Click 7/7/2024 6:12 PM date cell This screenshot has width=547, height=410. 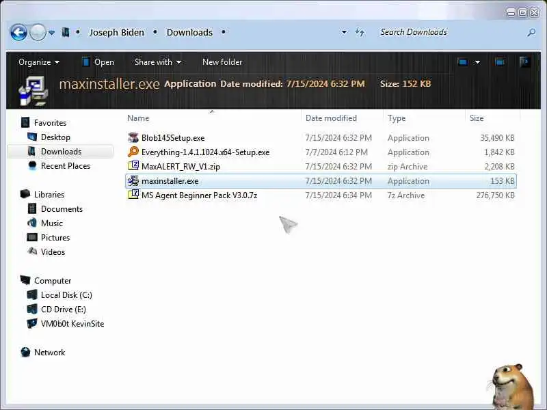click(336, 152)
